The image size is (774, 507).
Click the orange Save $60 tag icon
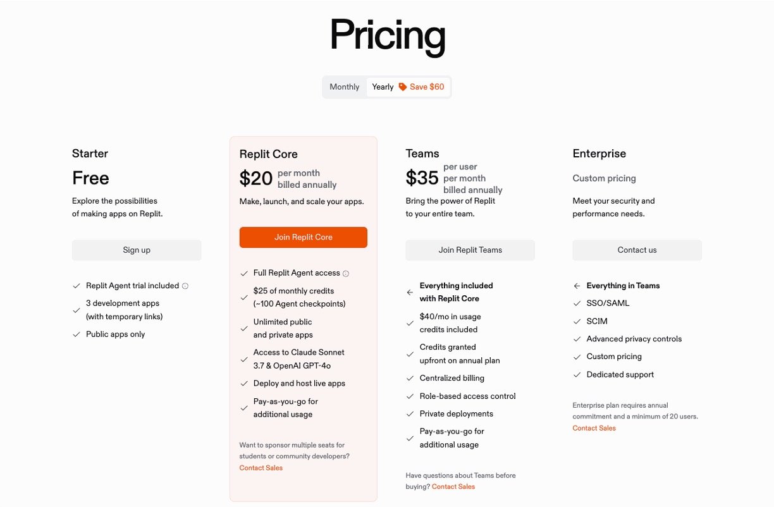pyautogui.click(x=403, y=87)
